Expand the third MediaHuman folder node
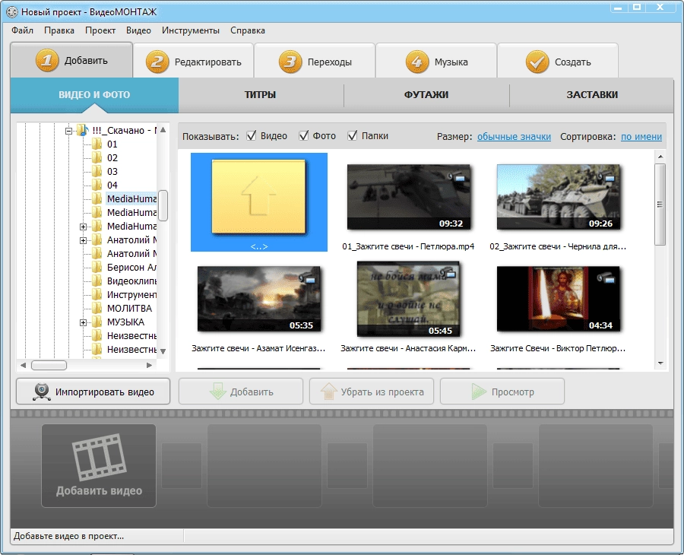Viewport: 684px width, 555px height. point(83,227)
